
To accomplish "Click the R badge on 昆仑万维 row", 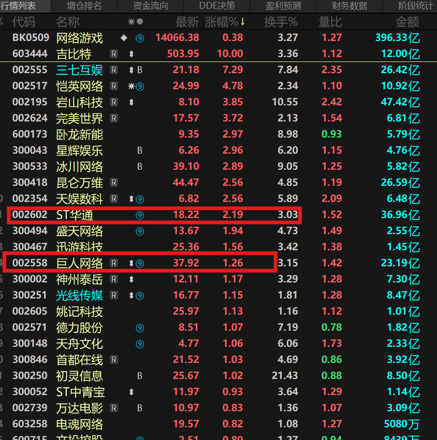I will click(114, 182).
